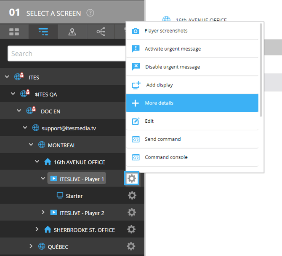Open the grid view tab icon

tap(14, 32)
